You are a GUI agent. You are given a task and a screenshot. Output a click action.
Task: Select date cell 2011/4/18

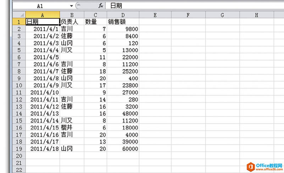[x=43, y=149]
